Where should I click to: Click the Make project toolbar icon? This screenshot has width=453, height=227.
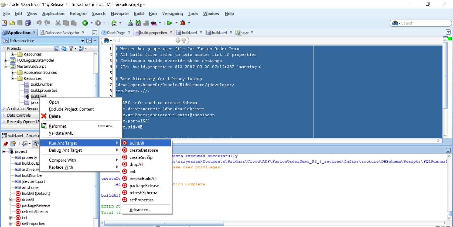(x=131, y=23)
